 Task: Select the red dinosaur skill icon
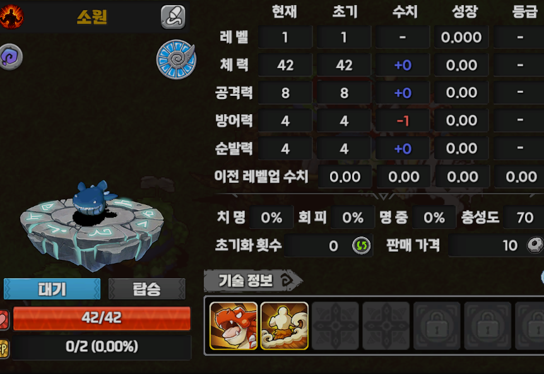tap(234, 325)
